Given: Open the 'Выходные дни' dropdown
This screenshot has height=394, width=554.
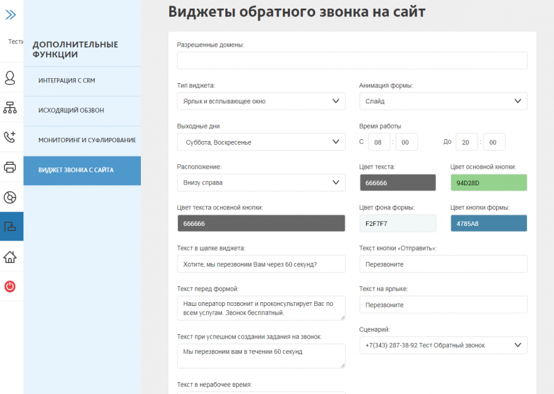Looking at the screenshot, I should [261, 142].
